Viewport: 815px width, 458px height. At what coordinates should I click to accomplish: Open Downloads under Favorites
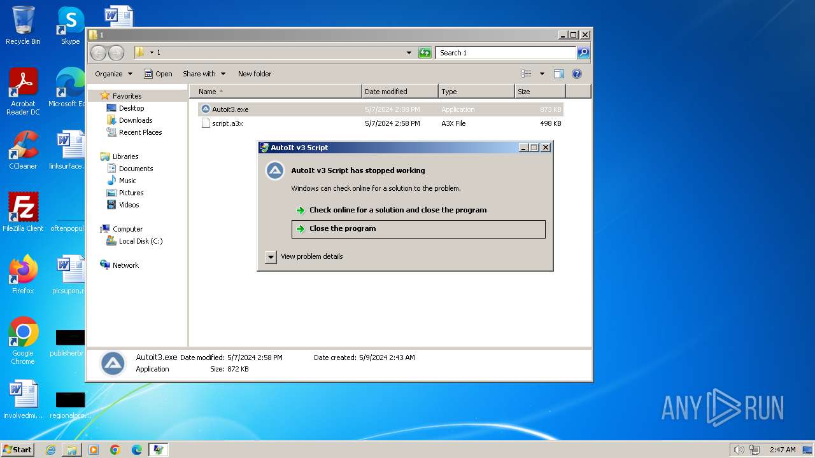(136, 120)
